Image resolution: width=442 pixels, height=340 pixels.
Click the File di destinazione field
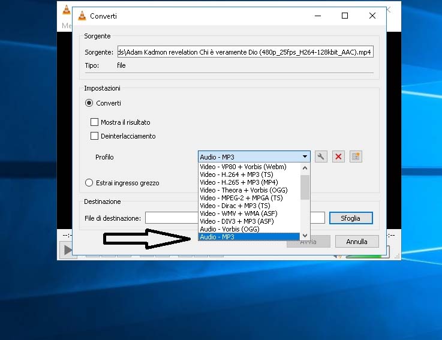pyautogui.click(x=235, y=218)
